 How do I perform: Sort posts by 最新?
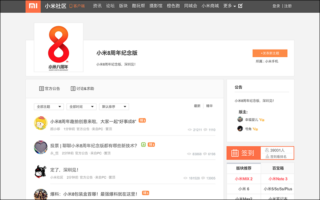(197, 106)
